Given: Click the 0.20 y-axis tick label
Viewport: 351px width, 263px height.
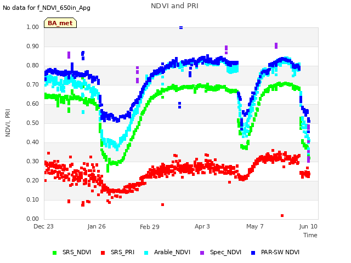Looking at the screenshot, I should [33, 180].
